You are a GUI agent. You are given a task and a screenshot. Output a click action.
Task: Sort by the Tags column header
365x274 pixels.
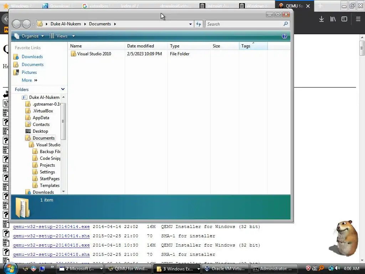[x=253, y=46]
